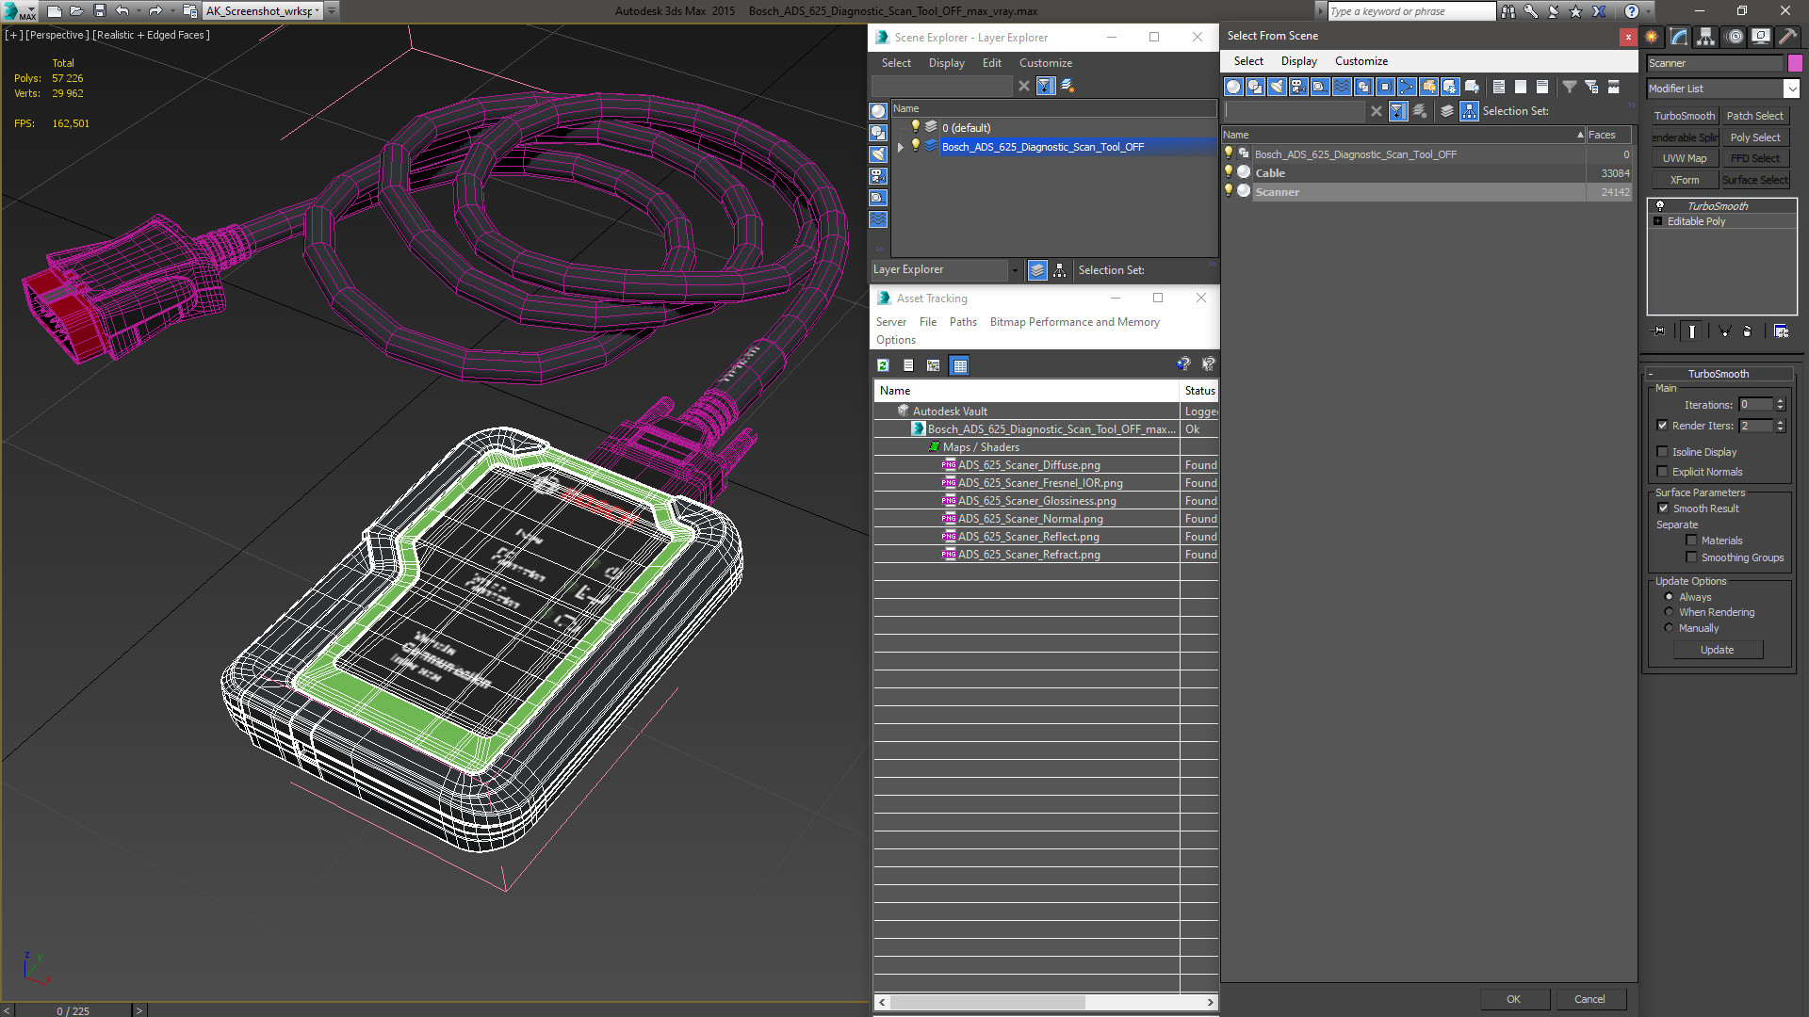1809x1017 pixels.
Task: Click the UVW Map modifier button
Action: tap(1684, 158)
